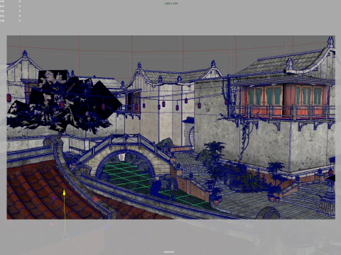Grab the yellow Y-axis arrow of the move manipulator

pyautogui.click(x=64, y=193)
